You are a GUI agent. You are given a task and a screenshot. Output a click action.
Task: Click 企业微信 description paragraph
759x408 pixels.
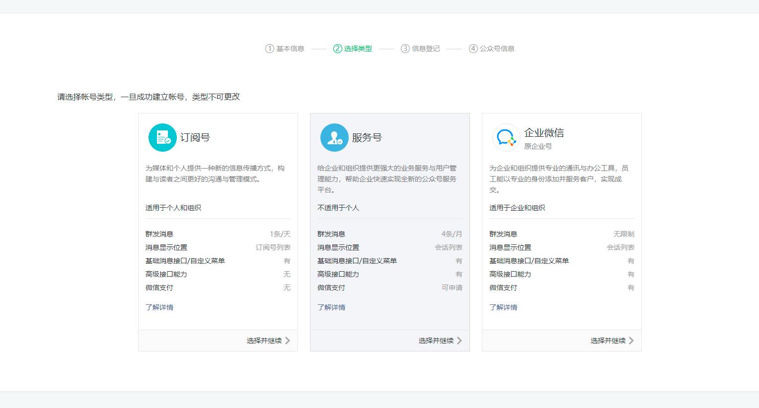(559, 179)
